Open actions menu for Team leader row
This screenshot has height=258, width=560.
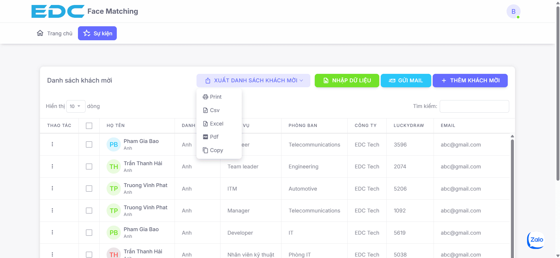click(x=52, y=166)
